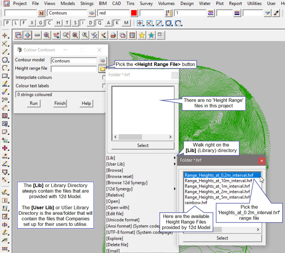
Task: Choose [Browse] from the folder menu
Action: click(x=115, y=170)
